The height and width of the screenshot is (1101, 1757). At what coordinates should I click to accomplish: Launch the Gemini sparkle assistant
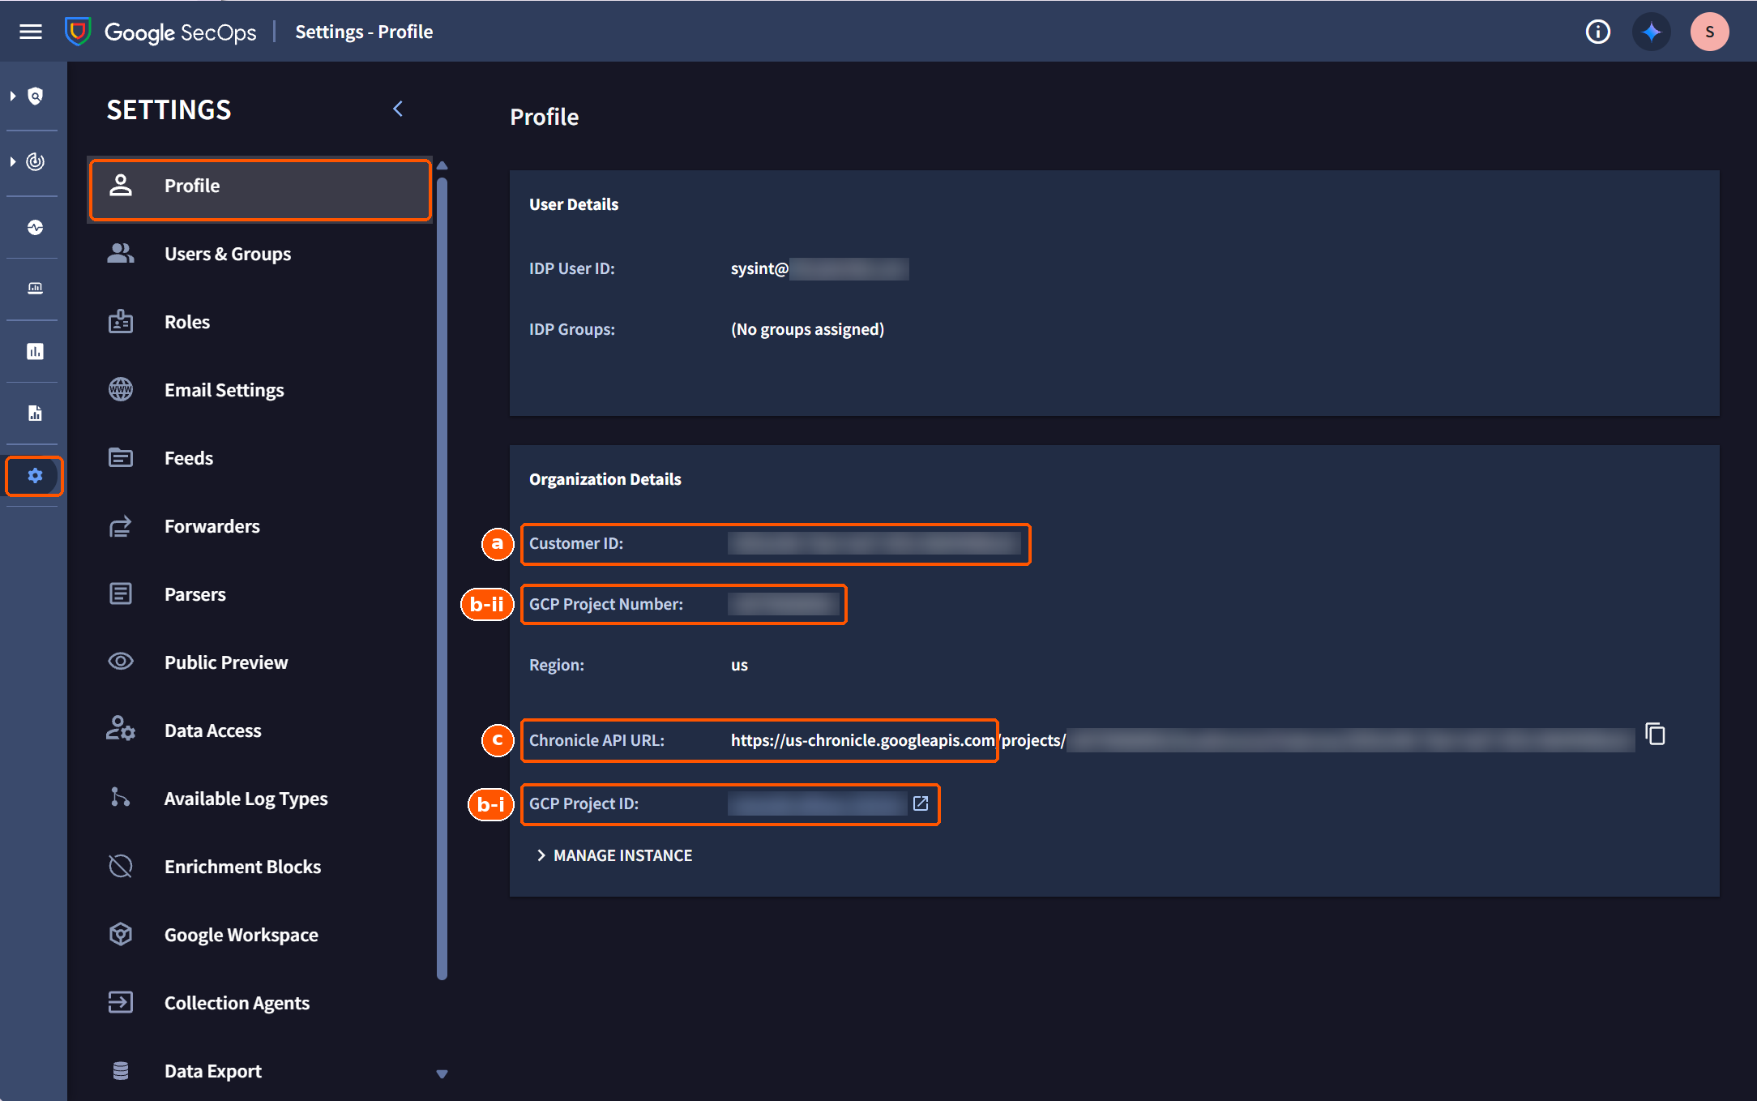coord(1651,32)
